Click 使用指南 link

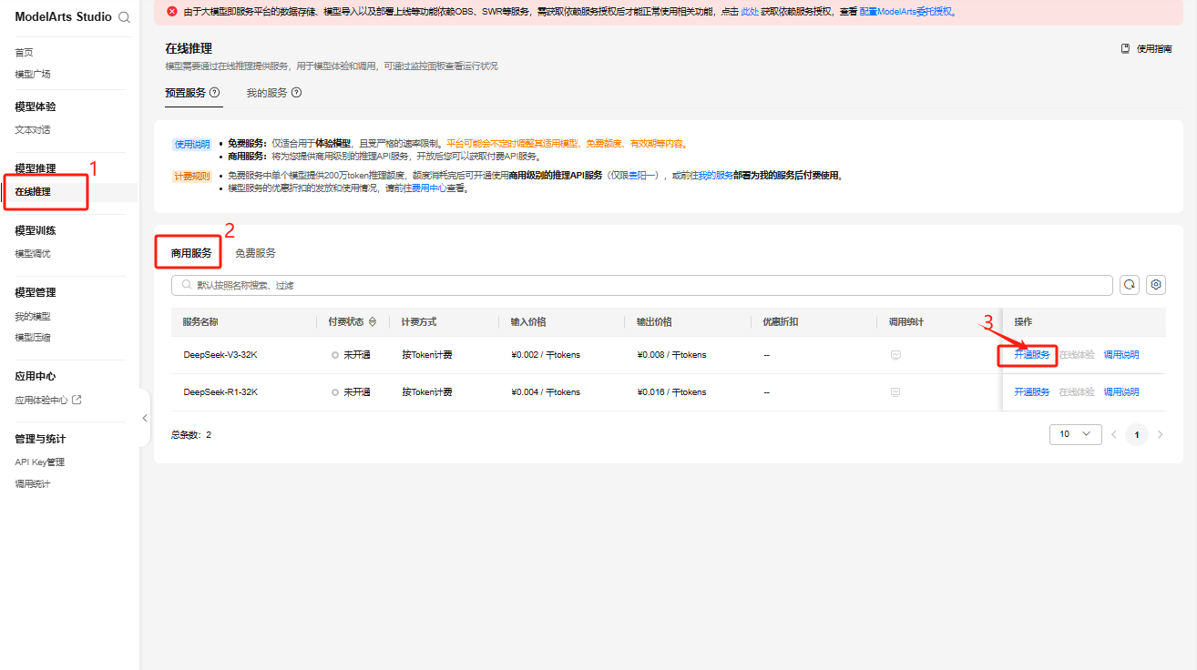point(1154,49)
